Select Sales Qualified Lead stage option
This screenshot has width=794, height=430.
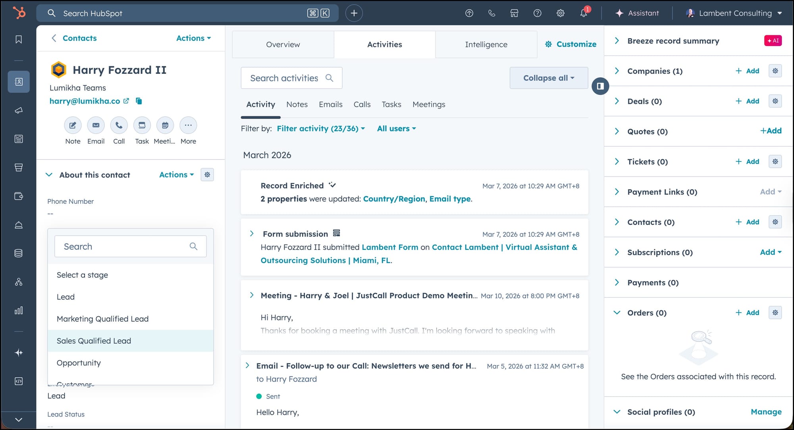click(94, 341)
